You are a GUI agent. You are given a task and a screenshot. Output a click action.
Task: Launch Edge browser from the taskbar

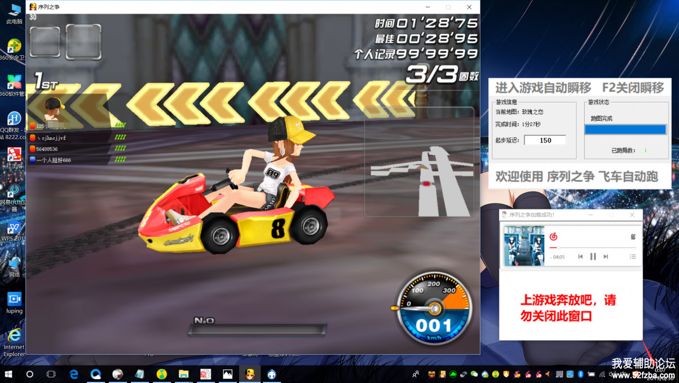[x=74, y=374]
